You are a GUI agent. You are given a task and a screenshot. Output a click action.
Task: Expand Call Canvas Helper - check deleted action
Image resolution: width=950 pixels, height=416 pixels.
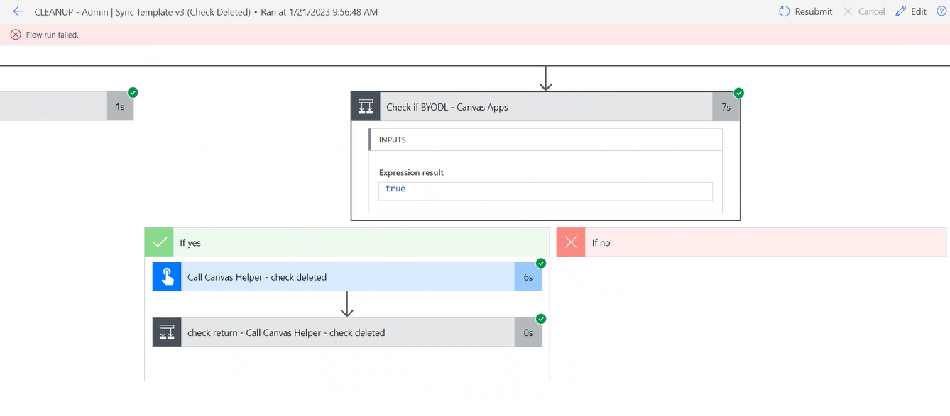tap(347, 277)
